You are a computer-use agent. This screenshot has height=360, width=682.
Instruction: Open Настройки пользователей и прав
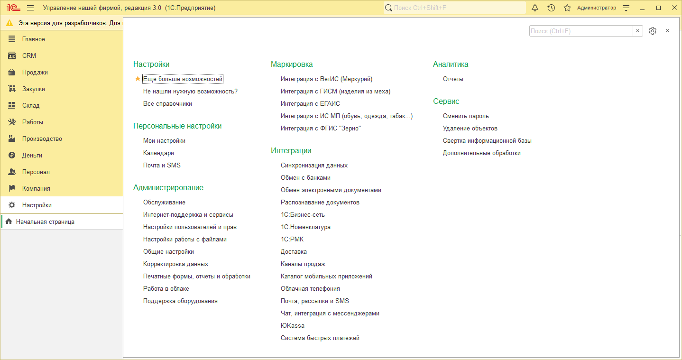click(190, 227)
